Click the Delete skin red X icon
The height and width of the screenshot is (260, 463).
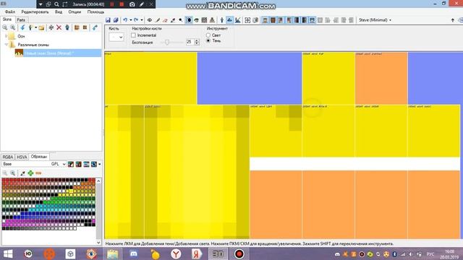(x=59, y=27)
